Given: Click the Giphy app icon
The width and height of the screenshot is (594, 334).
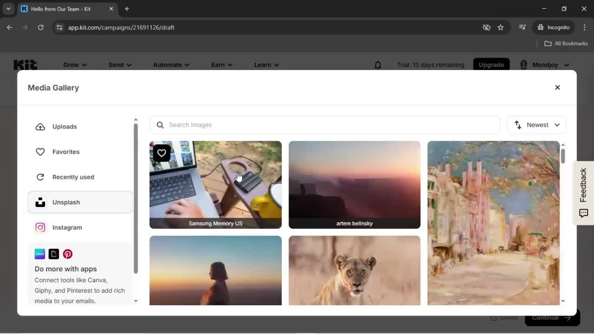Looking at the screenshot, I should point(54,254).
